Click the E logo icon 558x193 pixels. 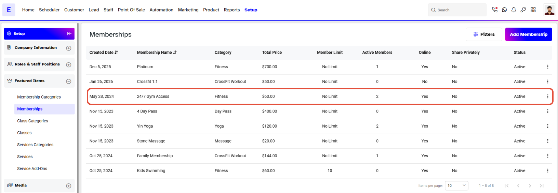[9, 10]
